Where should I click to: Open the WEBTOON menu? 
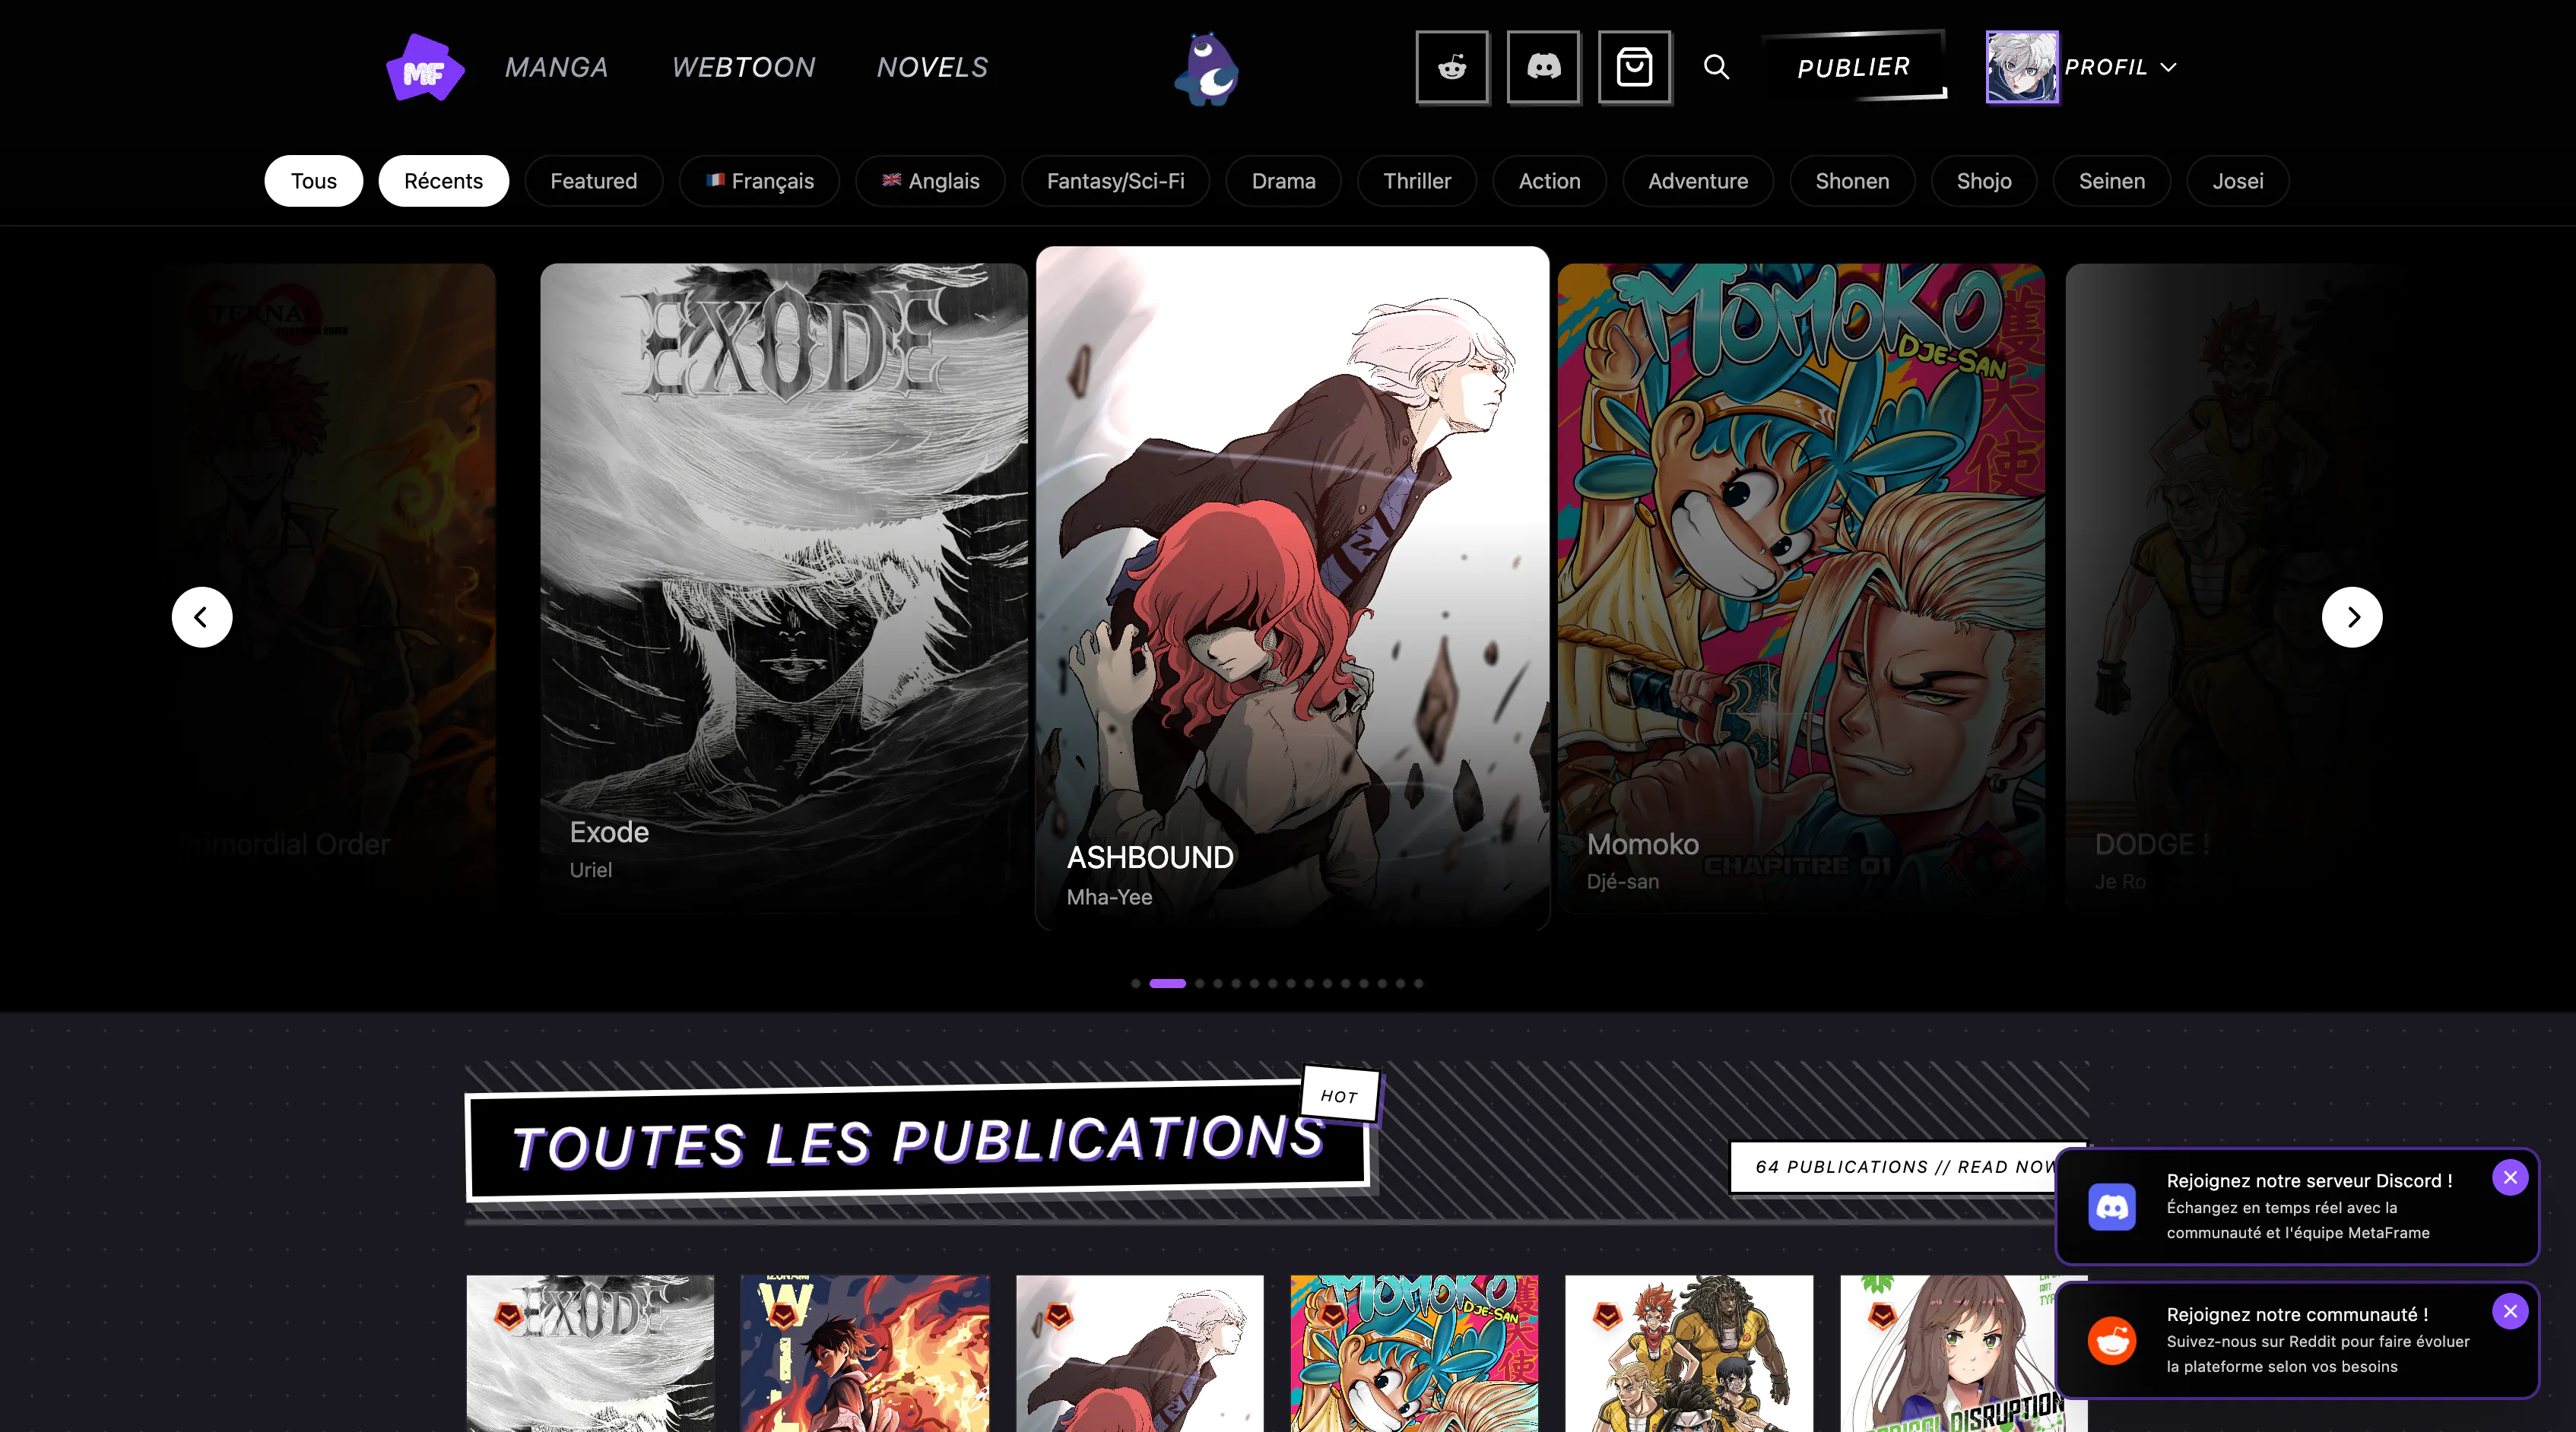pos(743,67)
